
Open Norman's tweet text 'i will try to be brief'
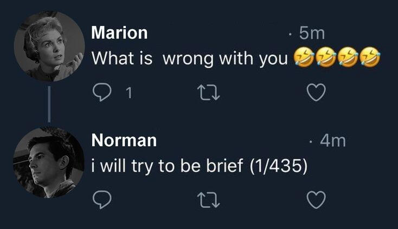(x=167, y=166)
